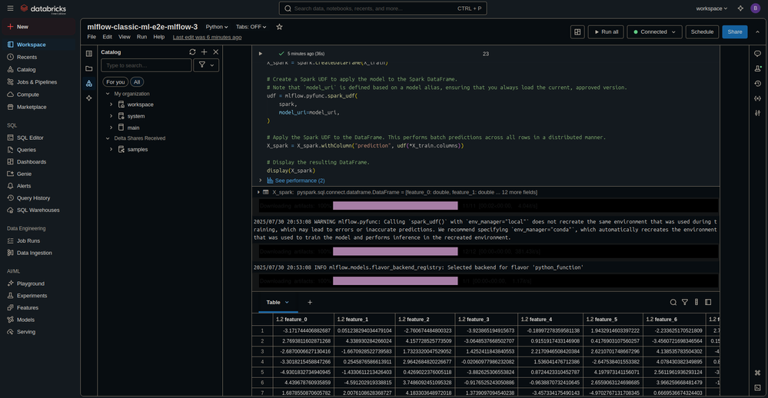Screen dimensions: 768x398
Task: Expand the See performance section
Action: click(261, 181)
